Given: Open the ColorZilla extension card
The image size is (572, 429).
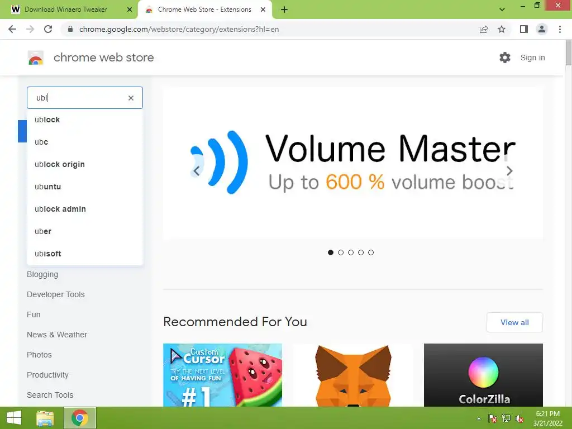Looking at the screenshot, I should (x=483, y=375).
